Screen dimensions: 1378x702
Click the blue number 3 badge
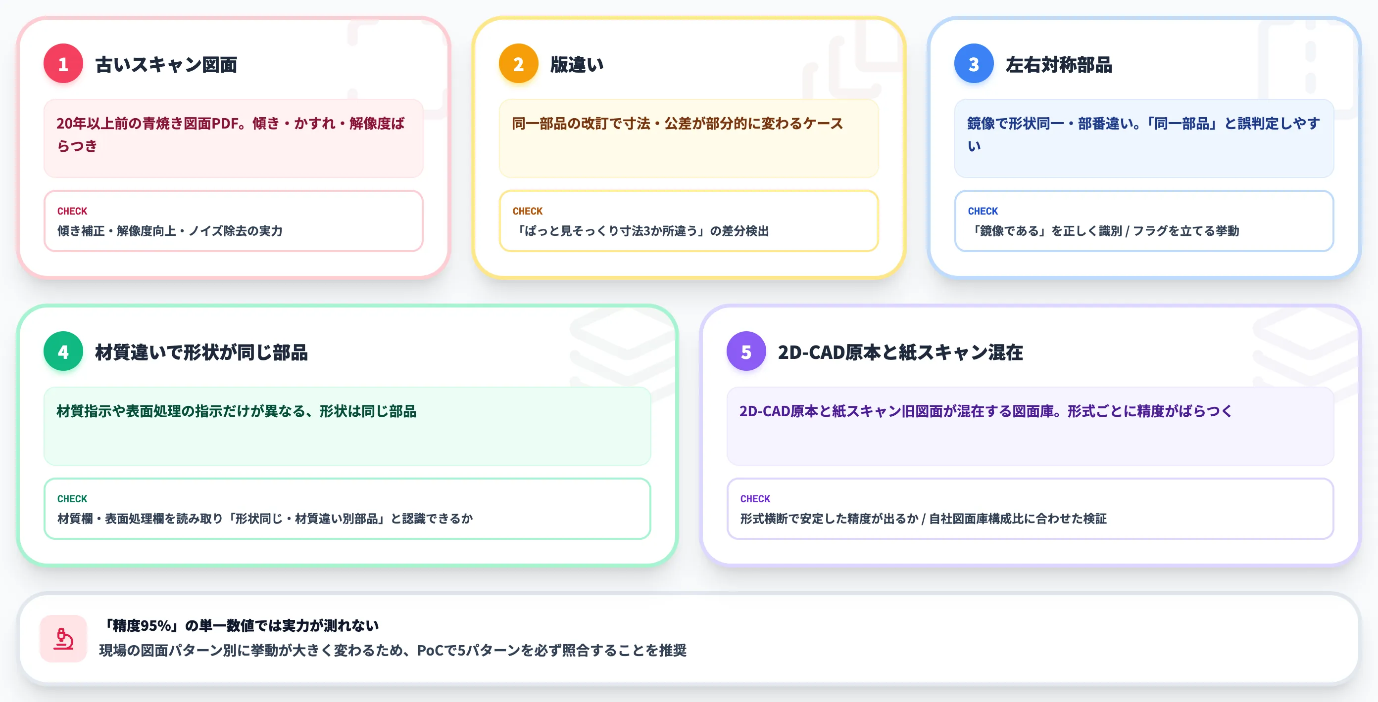pyautogui.click(x=974, y=64)
